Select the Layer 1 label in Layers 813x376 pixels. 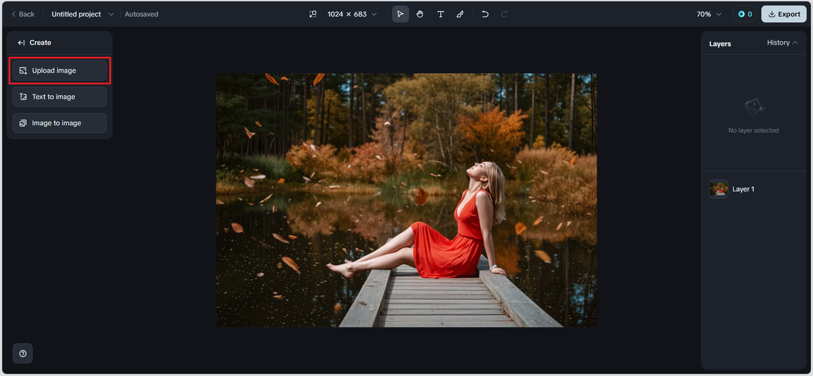click(x=743, y=189)
